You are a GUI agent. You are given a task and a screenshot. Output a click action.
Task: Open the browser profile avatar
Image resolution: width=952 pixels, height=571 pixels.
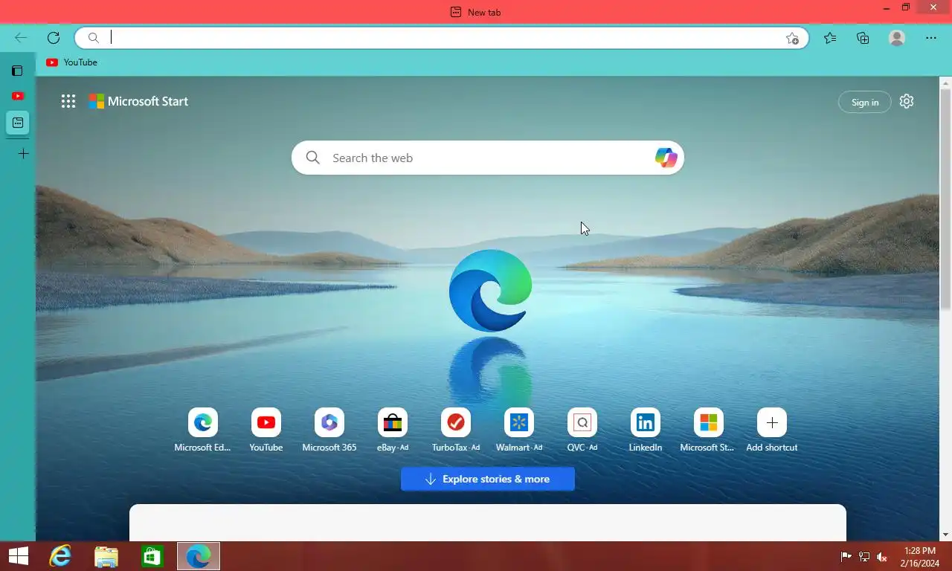point(897,38)
